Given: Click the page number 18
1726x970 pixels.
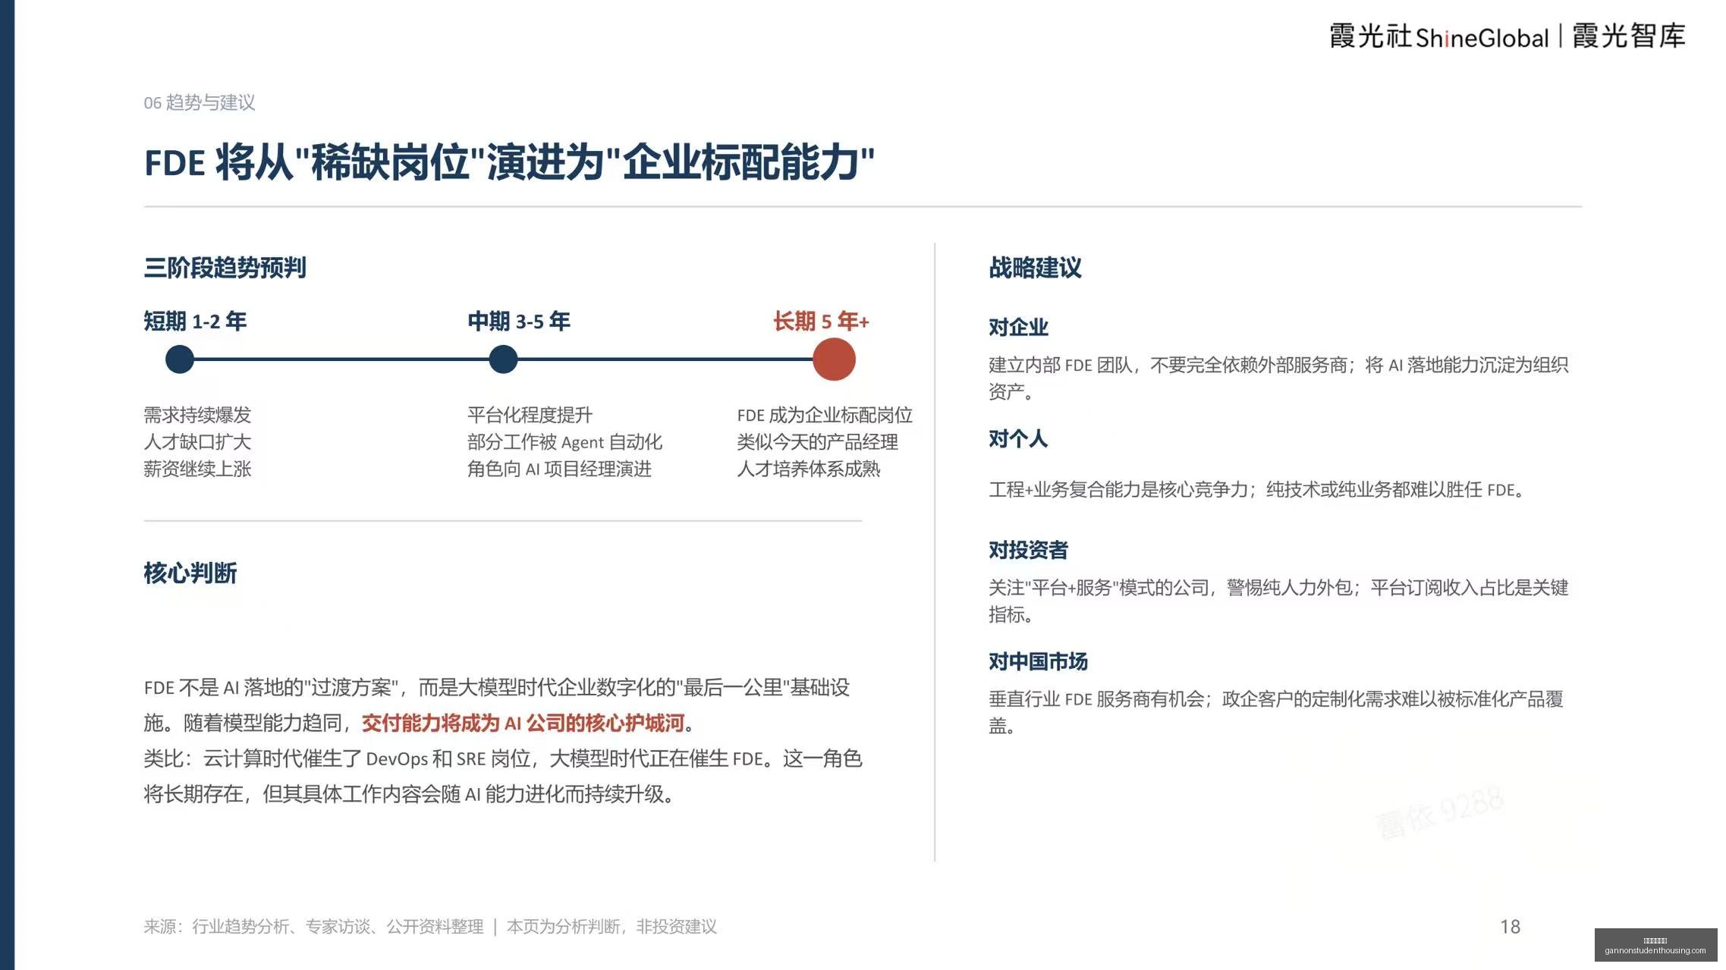Looking at the screenshot, I should click(1510, 926).
